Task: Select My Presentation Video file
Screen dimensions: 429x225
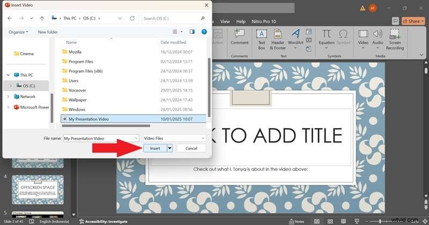Action: [133, 119]
